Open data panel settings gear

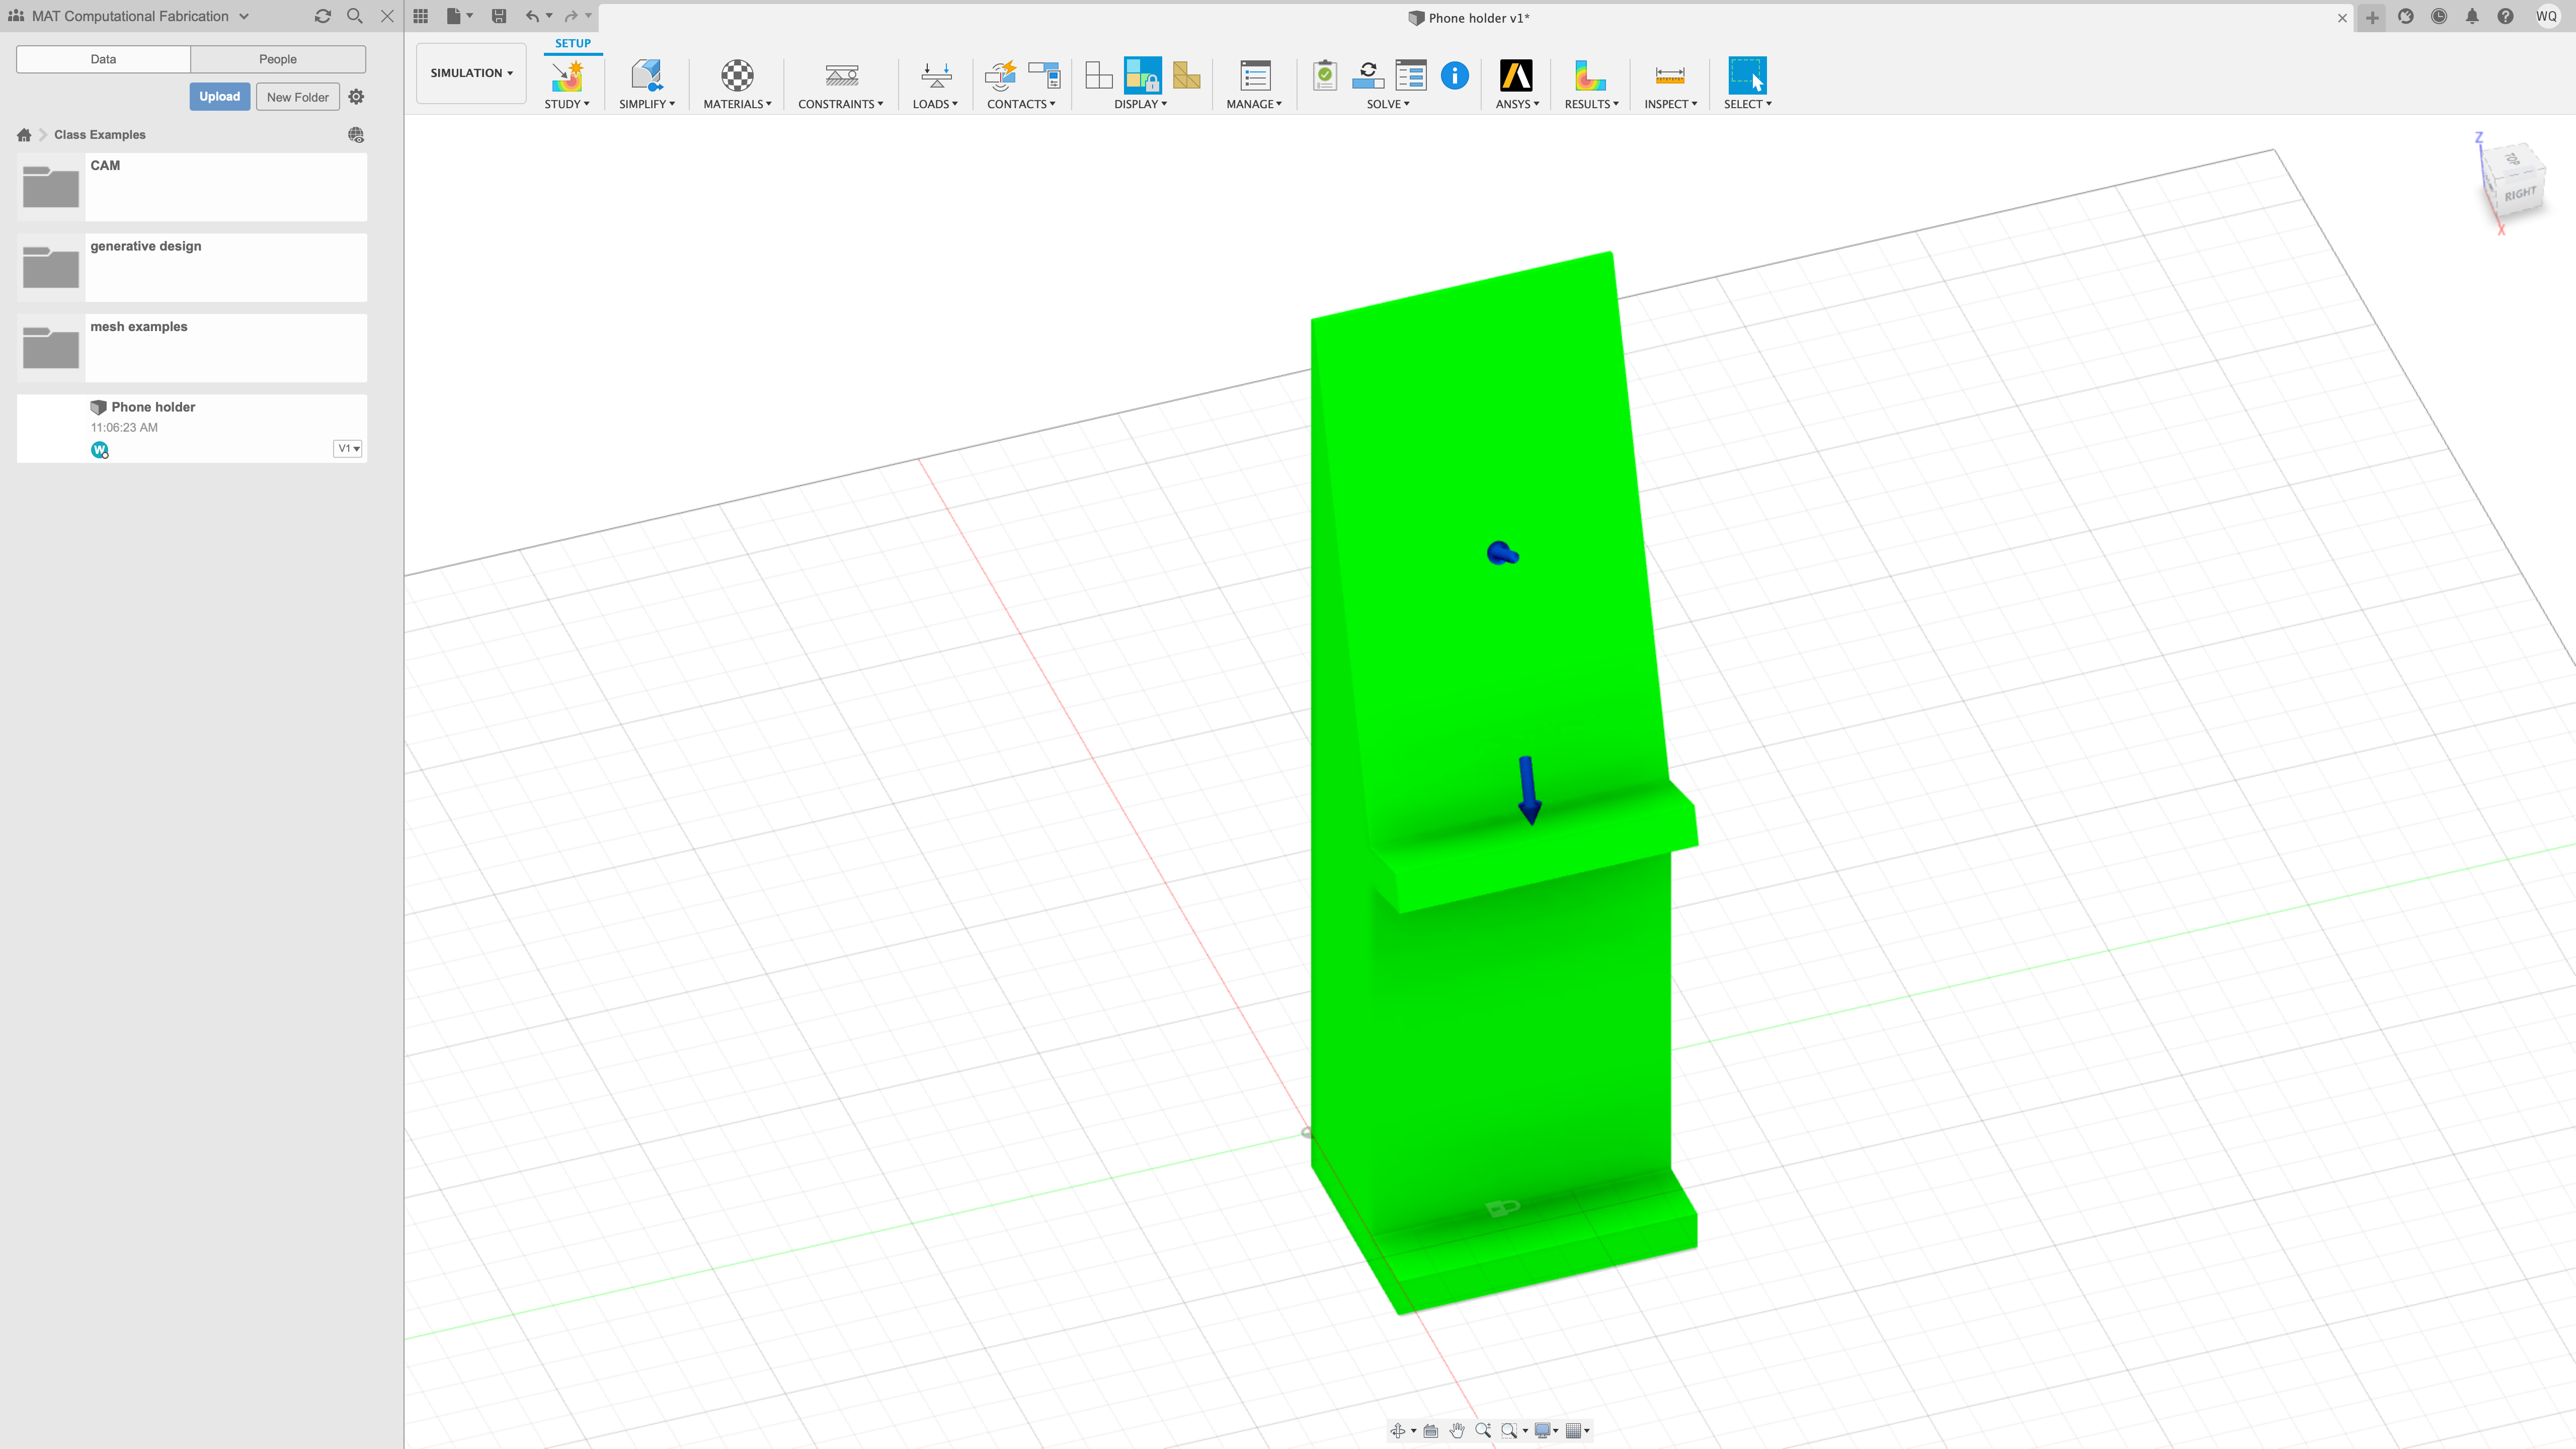click(x=356, y=97)
